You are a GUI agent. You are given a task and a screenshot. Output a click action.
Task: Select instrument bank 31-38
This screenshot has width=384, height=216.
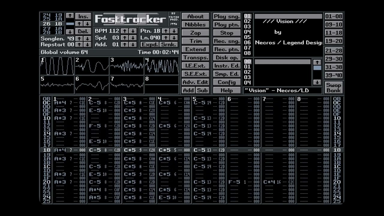click(x=334, y=67)
